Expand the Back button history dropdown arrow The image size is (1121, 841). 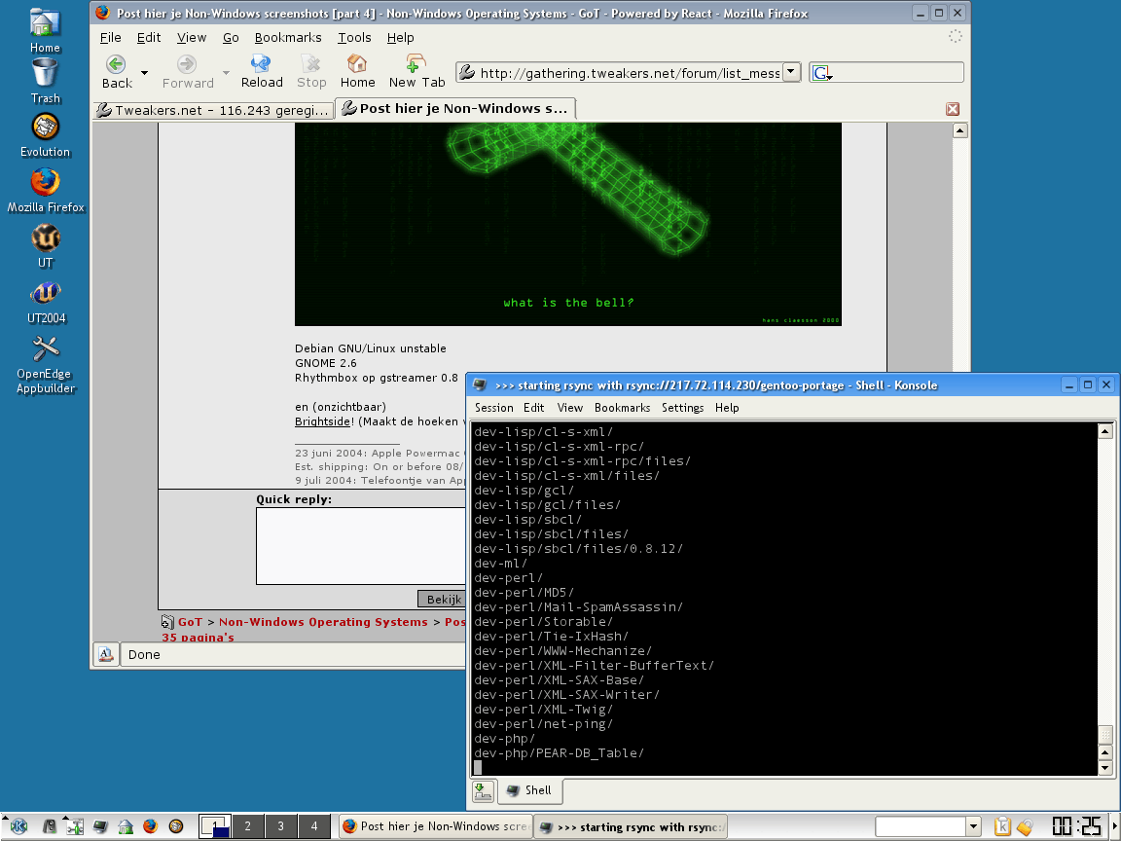(145, 73)
